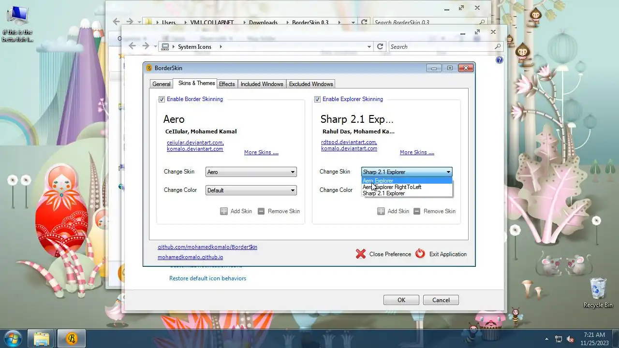
Task: Show hidden tray icons arrow
Action: pyautogui.click(x=547, y=339)
